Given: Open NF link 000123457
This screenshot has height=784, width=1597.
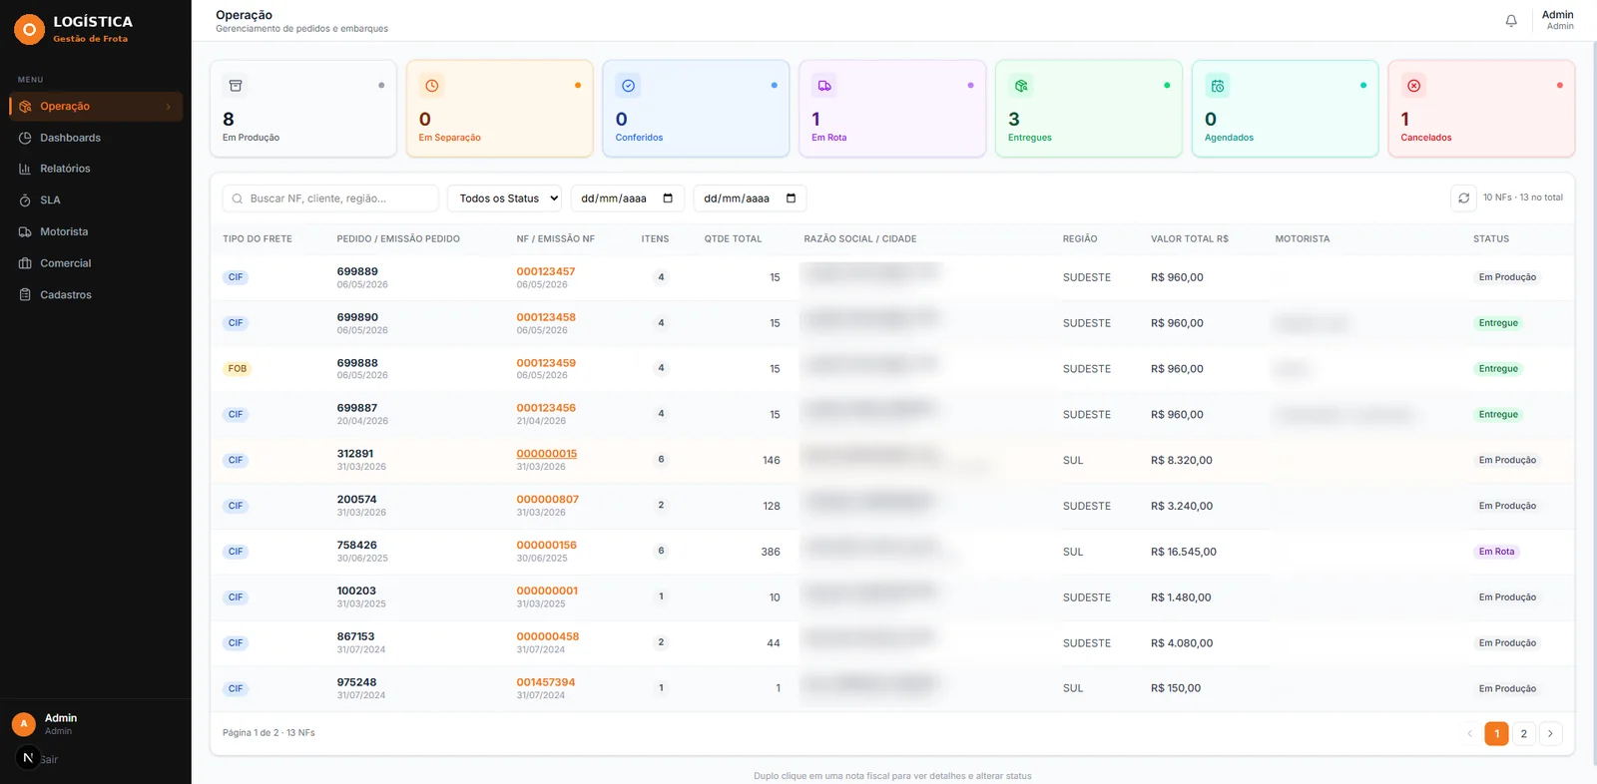Looking at the screenshot, I should tap(545, 271).
